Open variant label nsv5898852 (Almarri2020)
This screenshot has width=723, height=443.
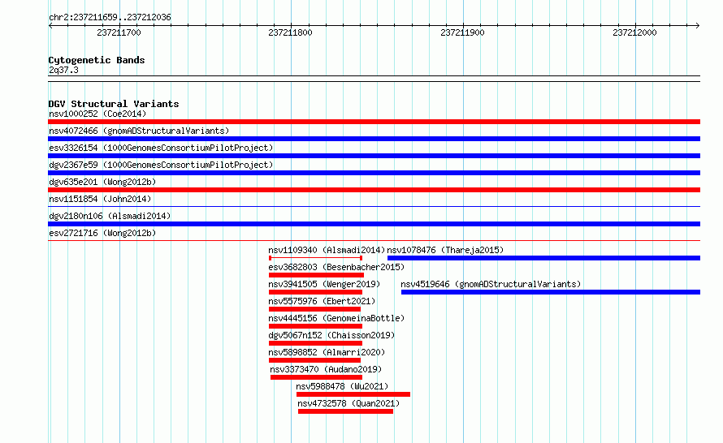[x=327, y=352]
